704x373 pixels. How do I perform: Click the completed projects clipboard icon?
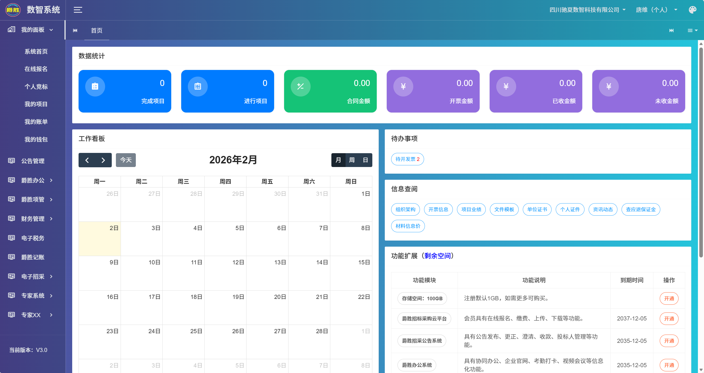tap(95, 87)
